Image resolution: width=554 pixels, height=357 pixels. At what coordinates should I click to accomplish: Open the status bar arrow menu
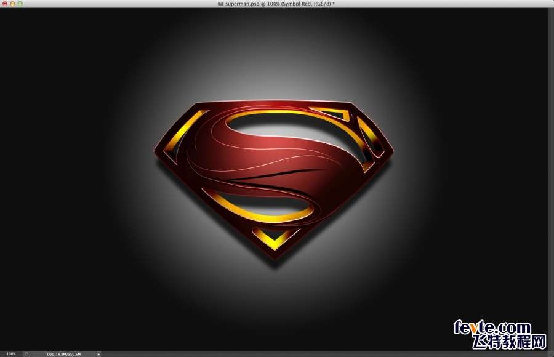[x=98, y=354]
